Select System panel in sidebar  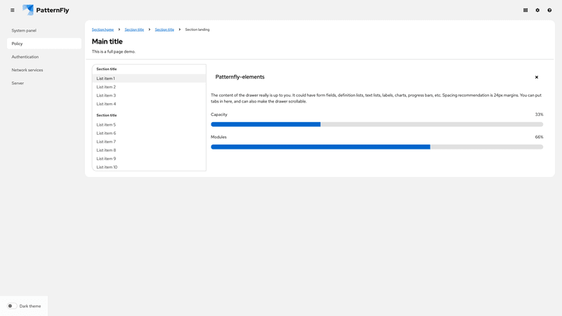coord(24,31)
